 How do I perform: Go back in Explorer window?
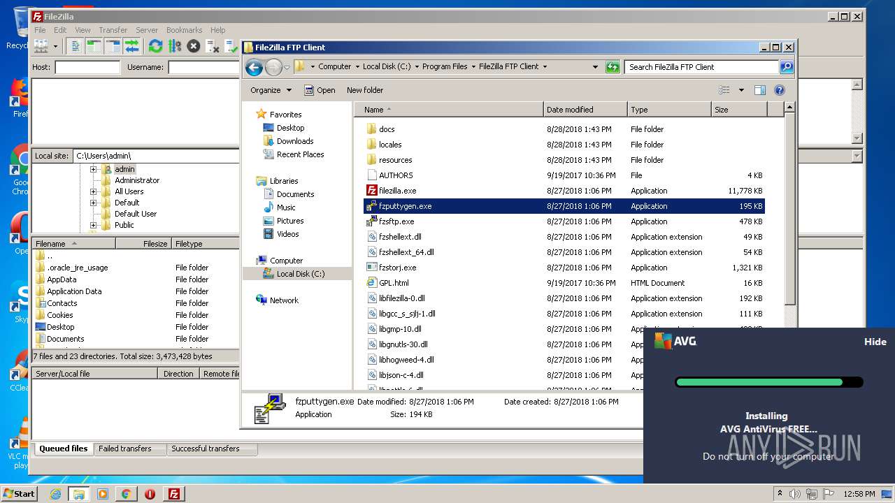click(254, 67)
